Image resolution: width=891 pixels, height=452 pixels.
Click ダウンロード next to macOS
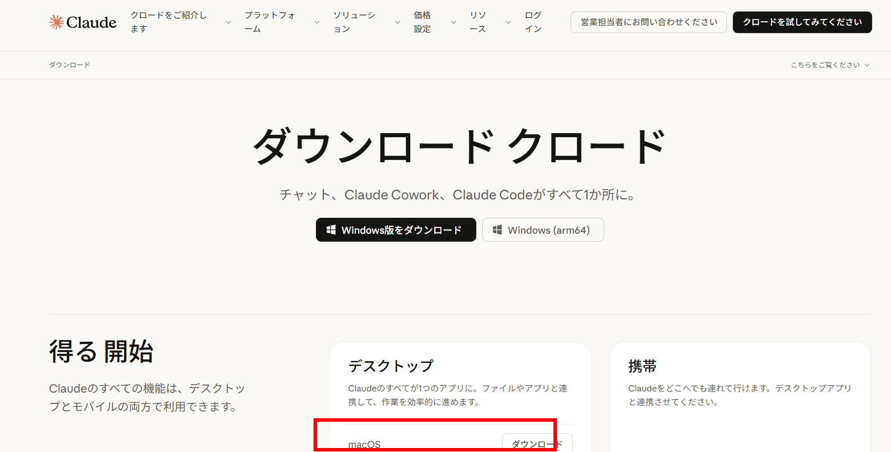coord(536,444)
